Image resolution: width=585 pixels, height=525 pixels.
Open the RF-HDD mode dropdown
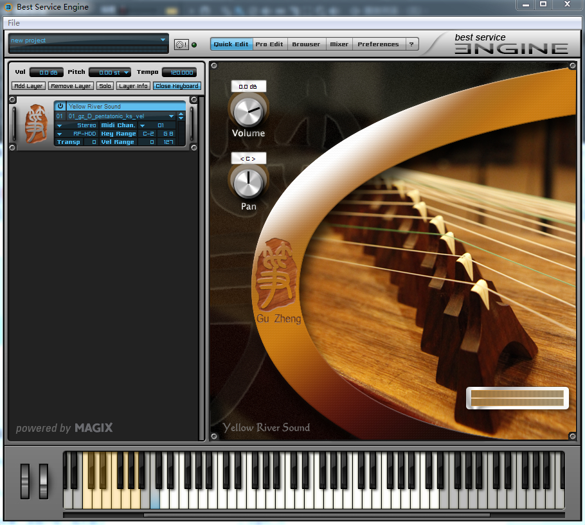pyautogui.click(x=59, y=134)
